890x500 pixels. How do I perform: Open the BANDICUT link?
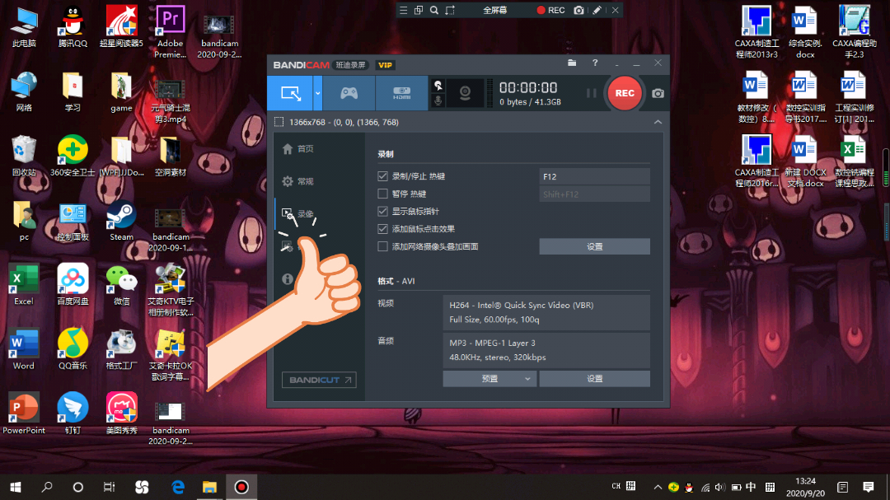click(x=319, y=380)
